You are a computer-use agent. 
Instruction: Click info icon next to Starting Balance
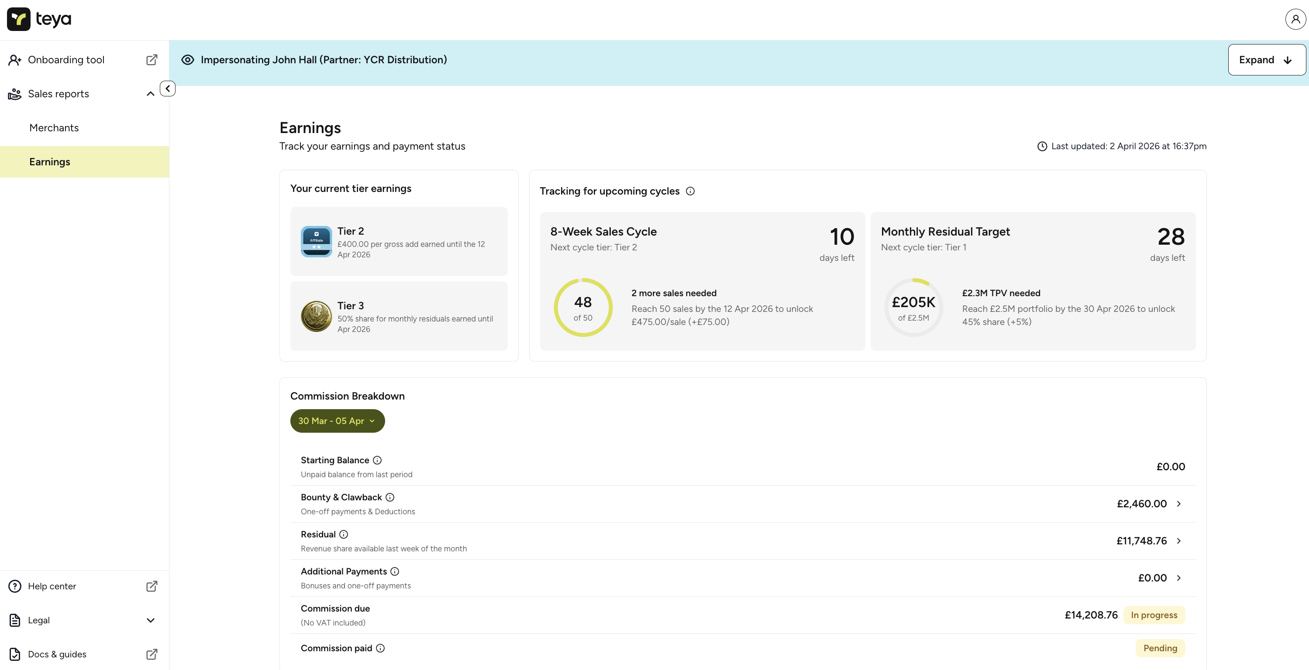(377, 460)
